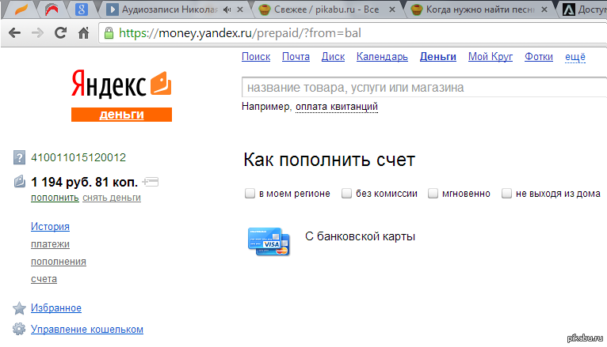Click the 'оплата квитанций' example link
Image resolution: width=607 pixels, height=347 pixels.
tap(337, 107)
